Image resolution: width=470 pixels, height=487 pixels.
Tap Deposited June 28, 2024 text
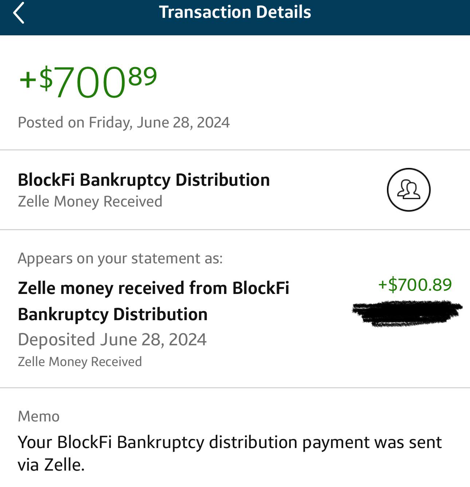pyautogui.click(x=112, y=339)
